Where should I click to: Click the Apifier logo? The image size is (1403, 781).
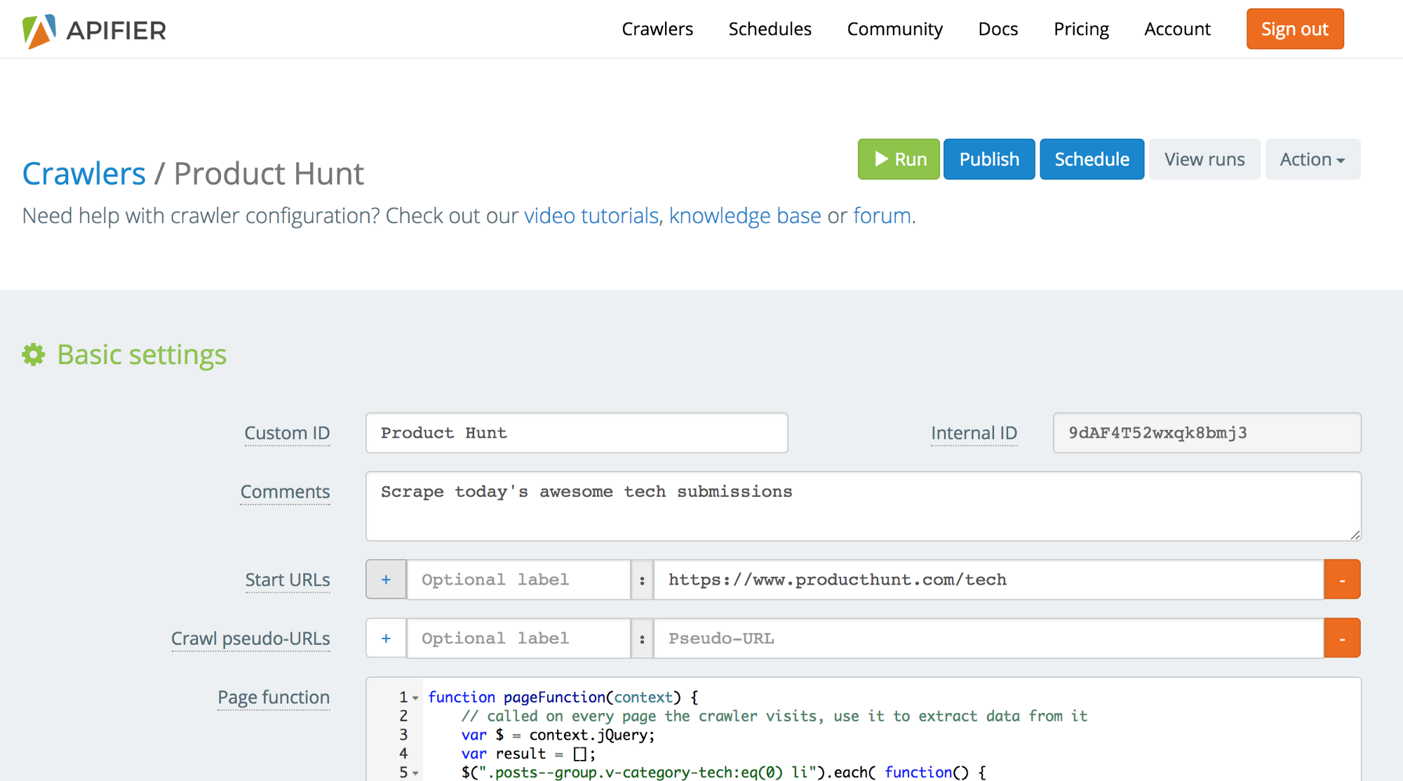tap(94, 29)
